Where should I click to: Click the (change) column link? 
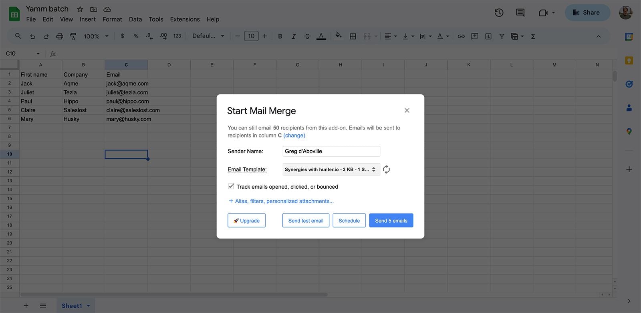tap(294, 136)
